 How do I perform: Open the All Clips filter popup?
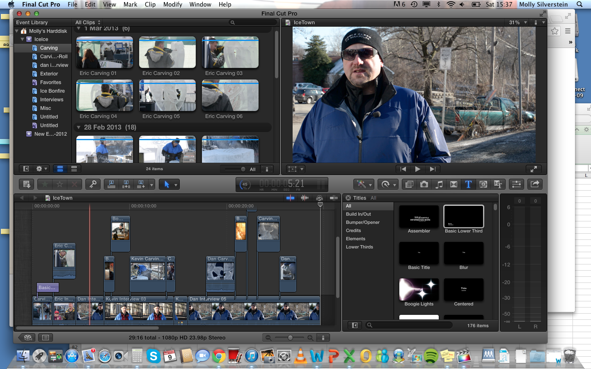pos(88,23)
